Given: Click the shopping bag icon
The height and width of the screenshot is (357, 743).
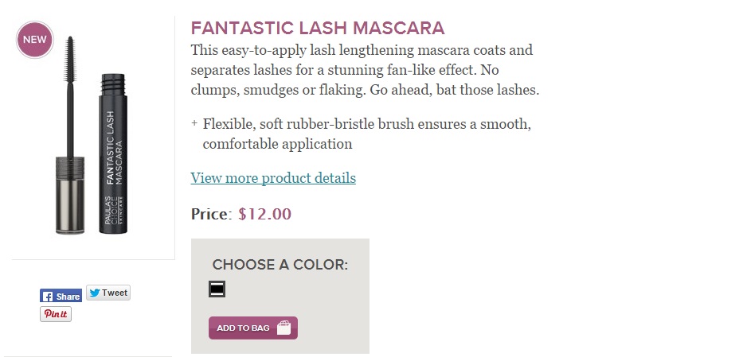Looking at the screenshot, I should click(284, 328).
